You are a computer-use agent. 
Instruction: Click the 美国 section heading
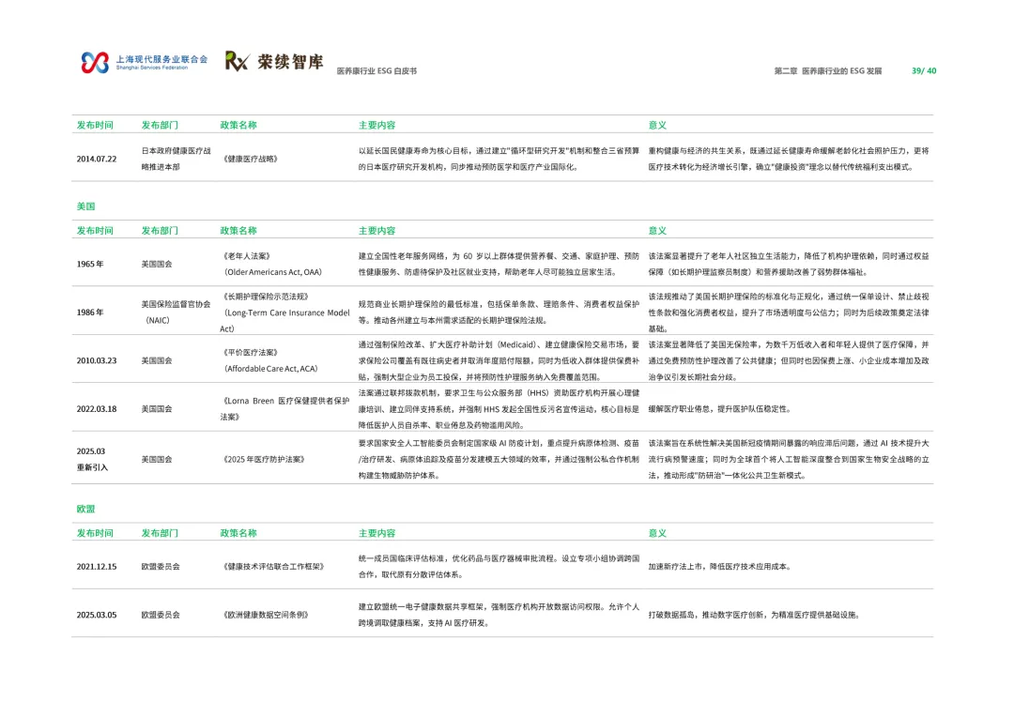point(85,206)
